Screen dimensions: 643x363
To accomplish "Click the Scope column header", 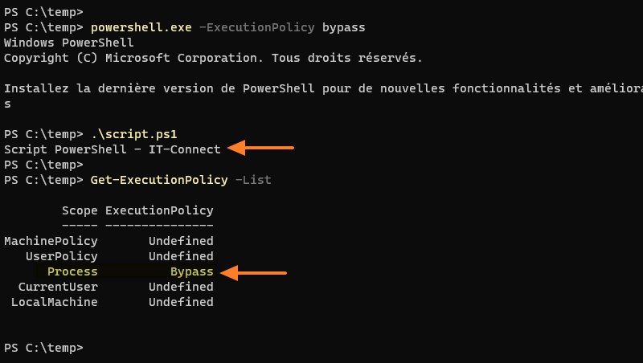I will coord(80,210).
